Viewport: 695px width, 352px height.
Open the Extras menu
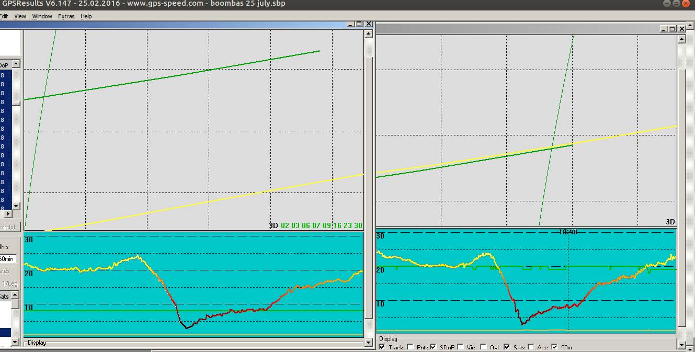coord(66,16)
